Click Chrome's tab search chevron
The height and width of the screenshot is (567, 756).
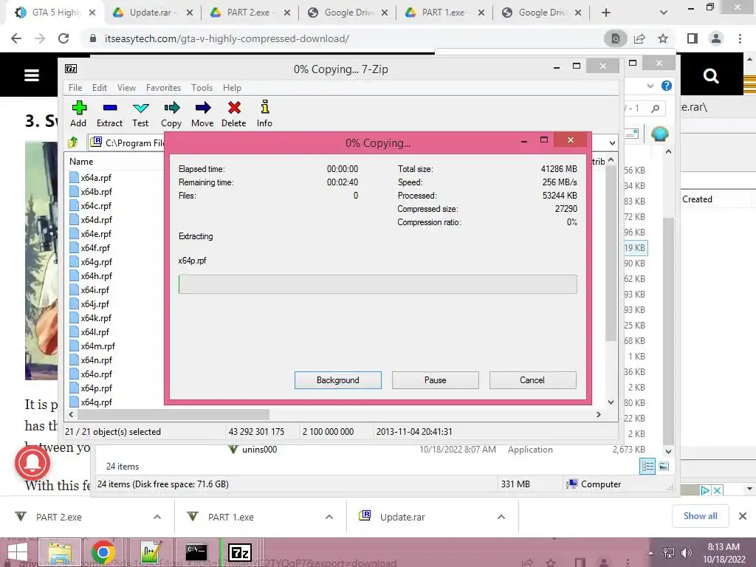click(x=664, y=13)
